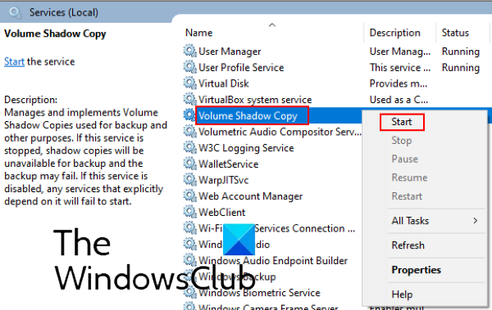The height and width of the screenshot is (310, 492).
Task: Choose Start from the context menu
Action: tap(402, 122)
